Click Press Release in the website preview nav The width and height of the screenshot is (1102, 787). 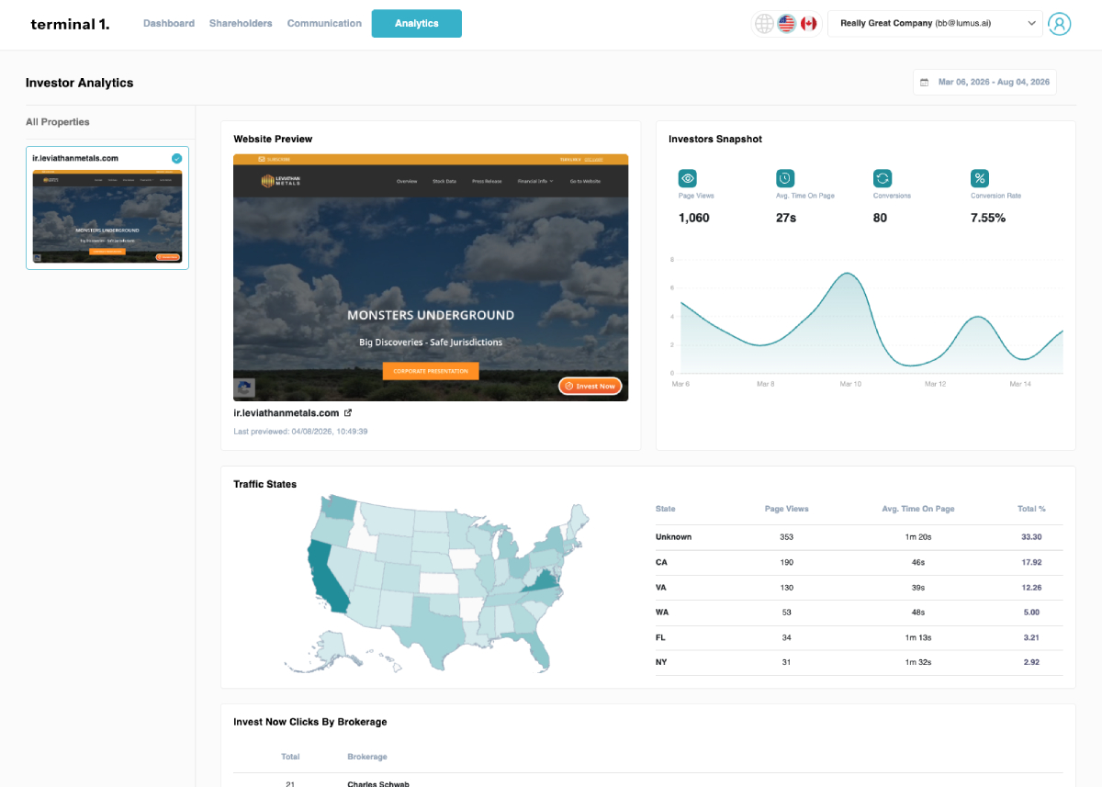point(487,181)
